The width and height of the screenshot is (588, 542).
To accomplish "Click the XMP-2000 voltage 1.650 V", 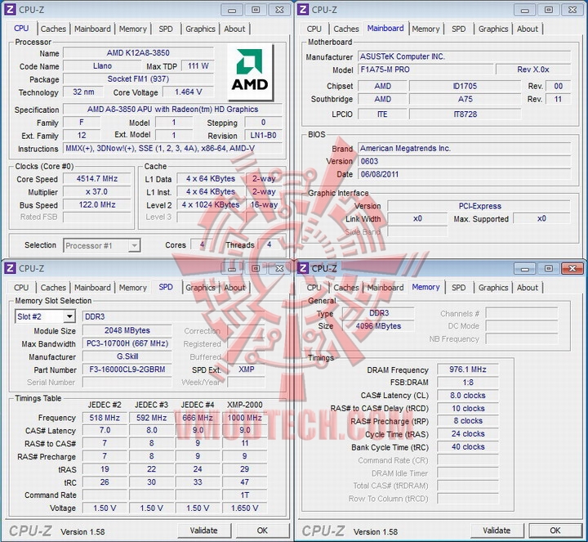I will tap(244, 508).
